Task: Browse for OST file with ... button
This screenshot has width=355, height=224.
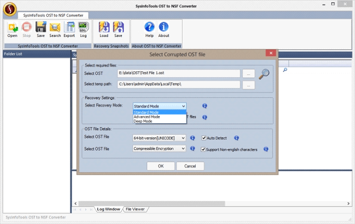Action: click(x=249, y=73)
